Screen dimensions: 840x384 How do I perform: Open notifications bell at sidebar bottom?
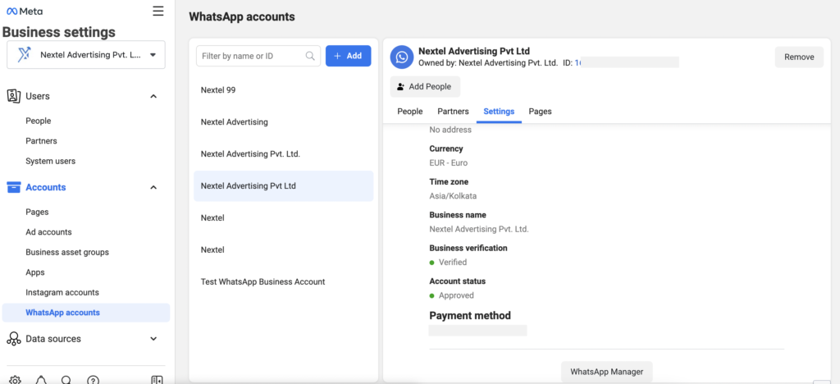tap(41, 380)
